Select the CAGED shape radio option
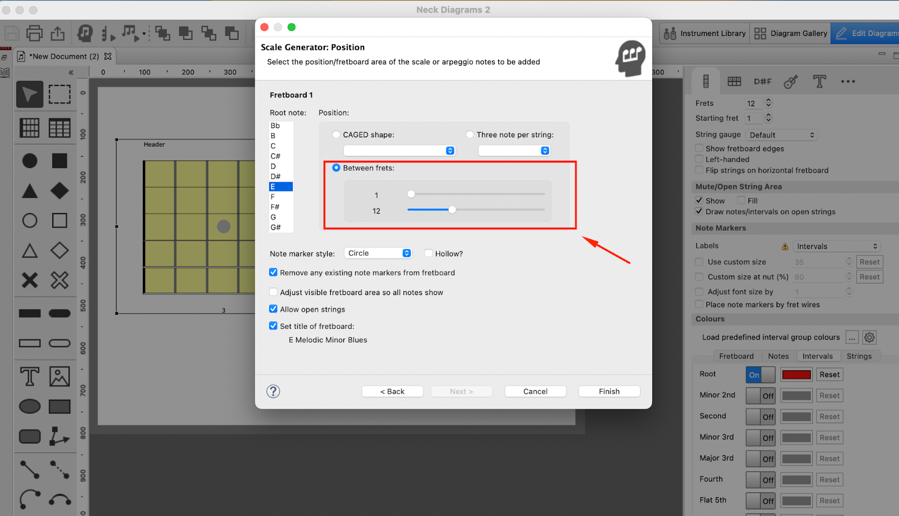This screenshot has height=516, width=899. pyautogui.click(x=336, y=134)
